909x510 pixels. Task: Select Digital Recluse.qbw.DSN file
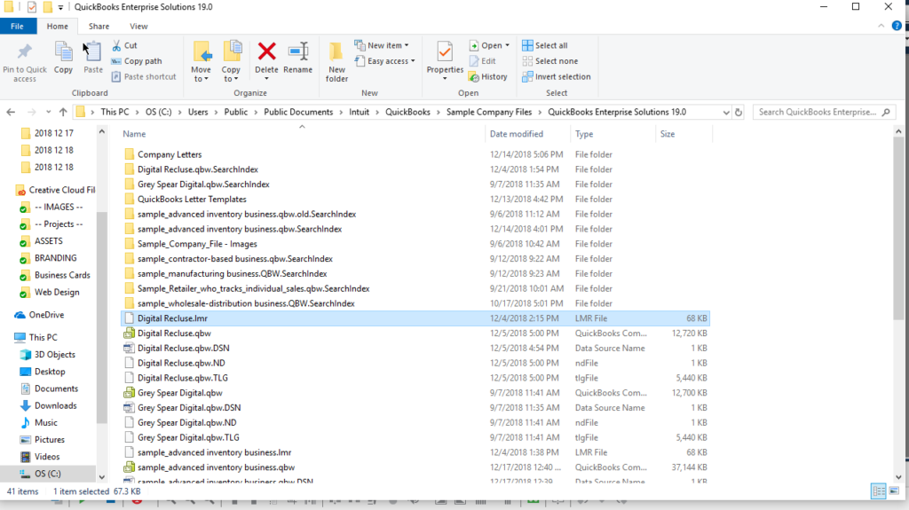coord(177,349)
